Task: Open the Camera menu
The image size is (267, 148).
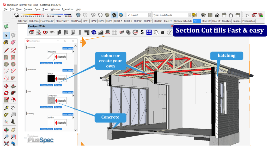Action: point(28,9)
